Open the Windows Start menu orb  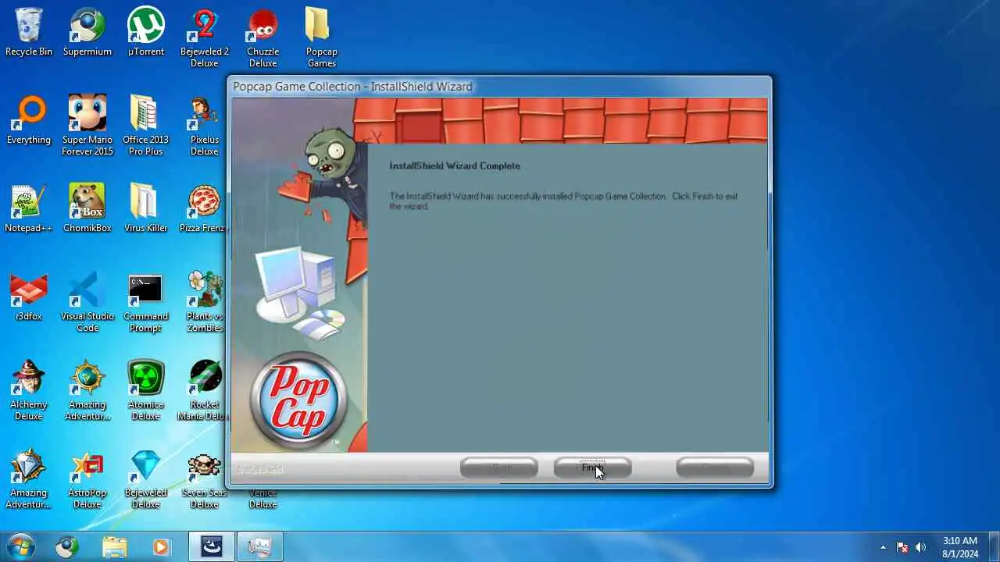[x=21, y=546]
